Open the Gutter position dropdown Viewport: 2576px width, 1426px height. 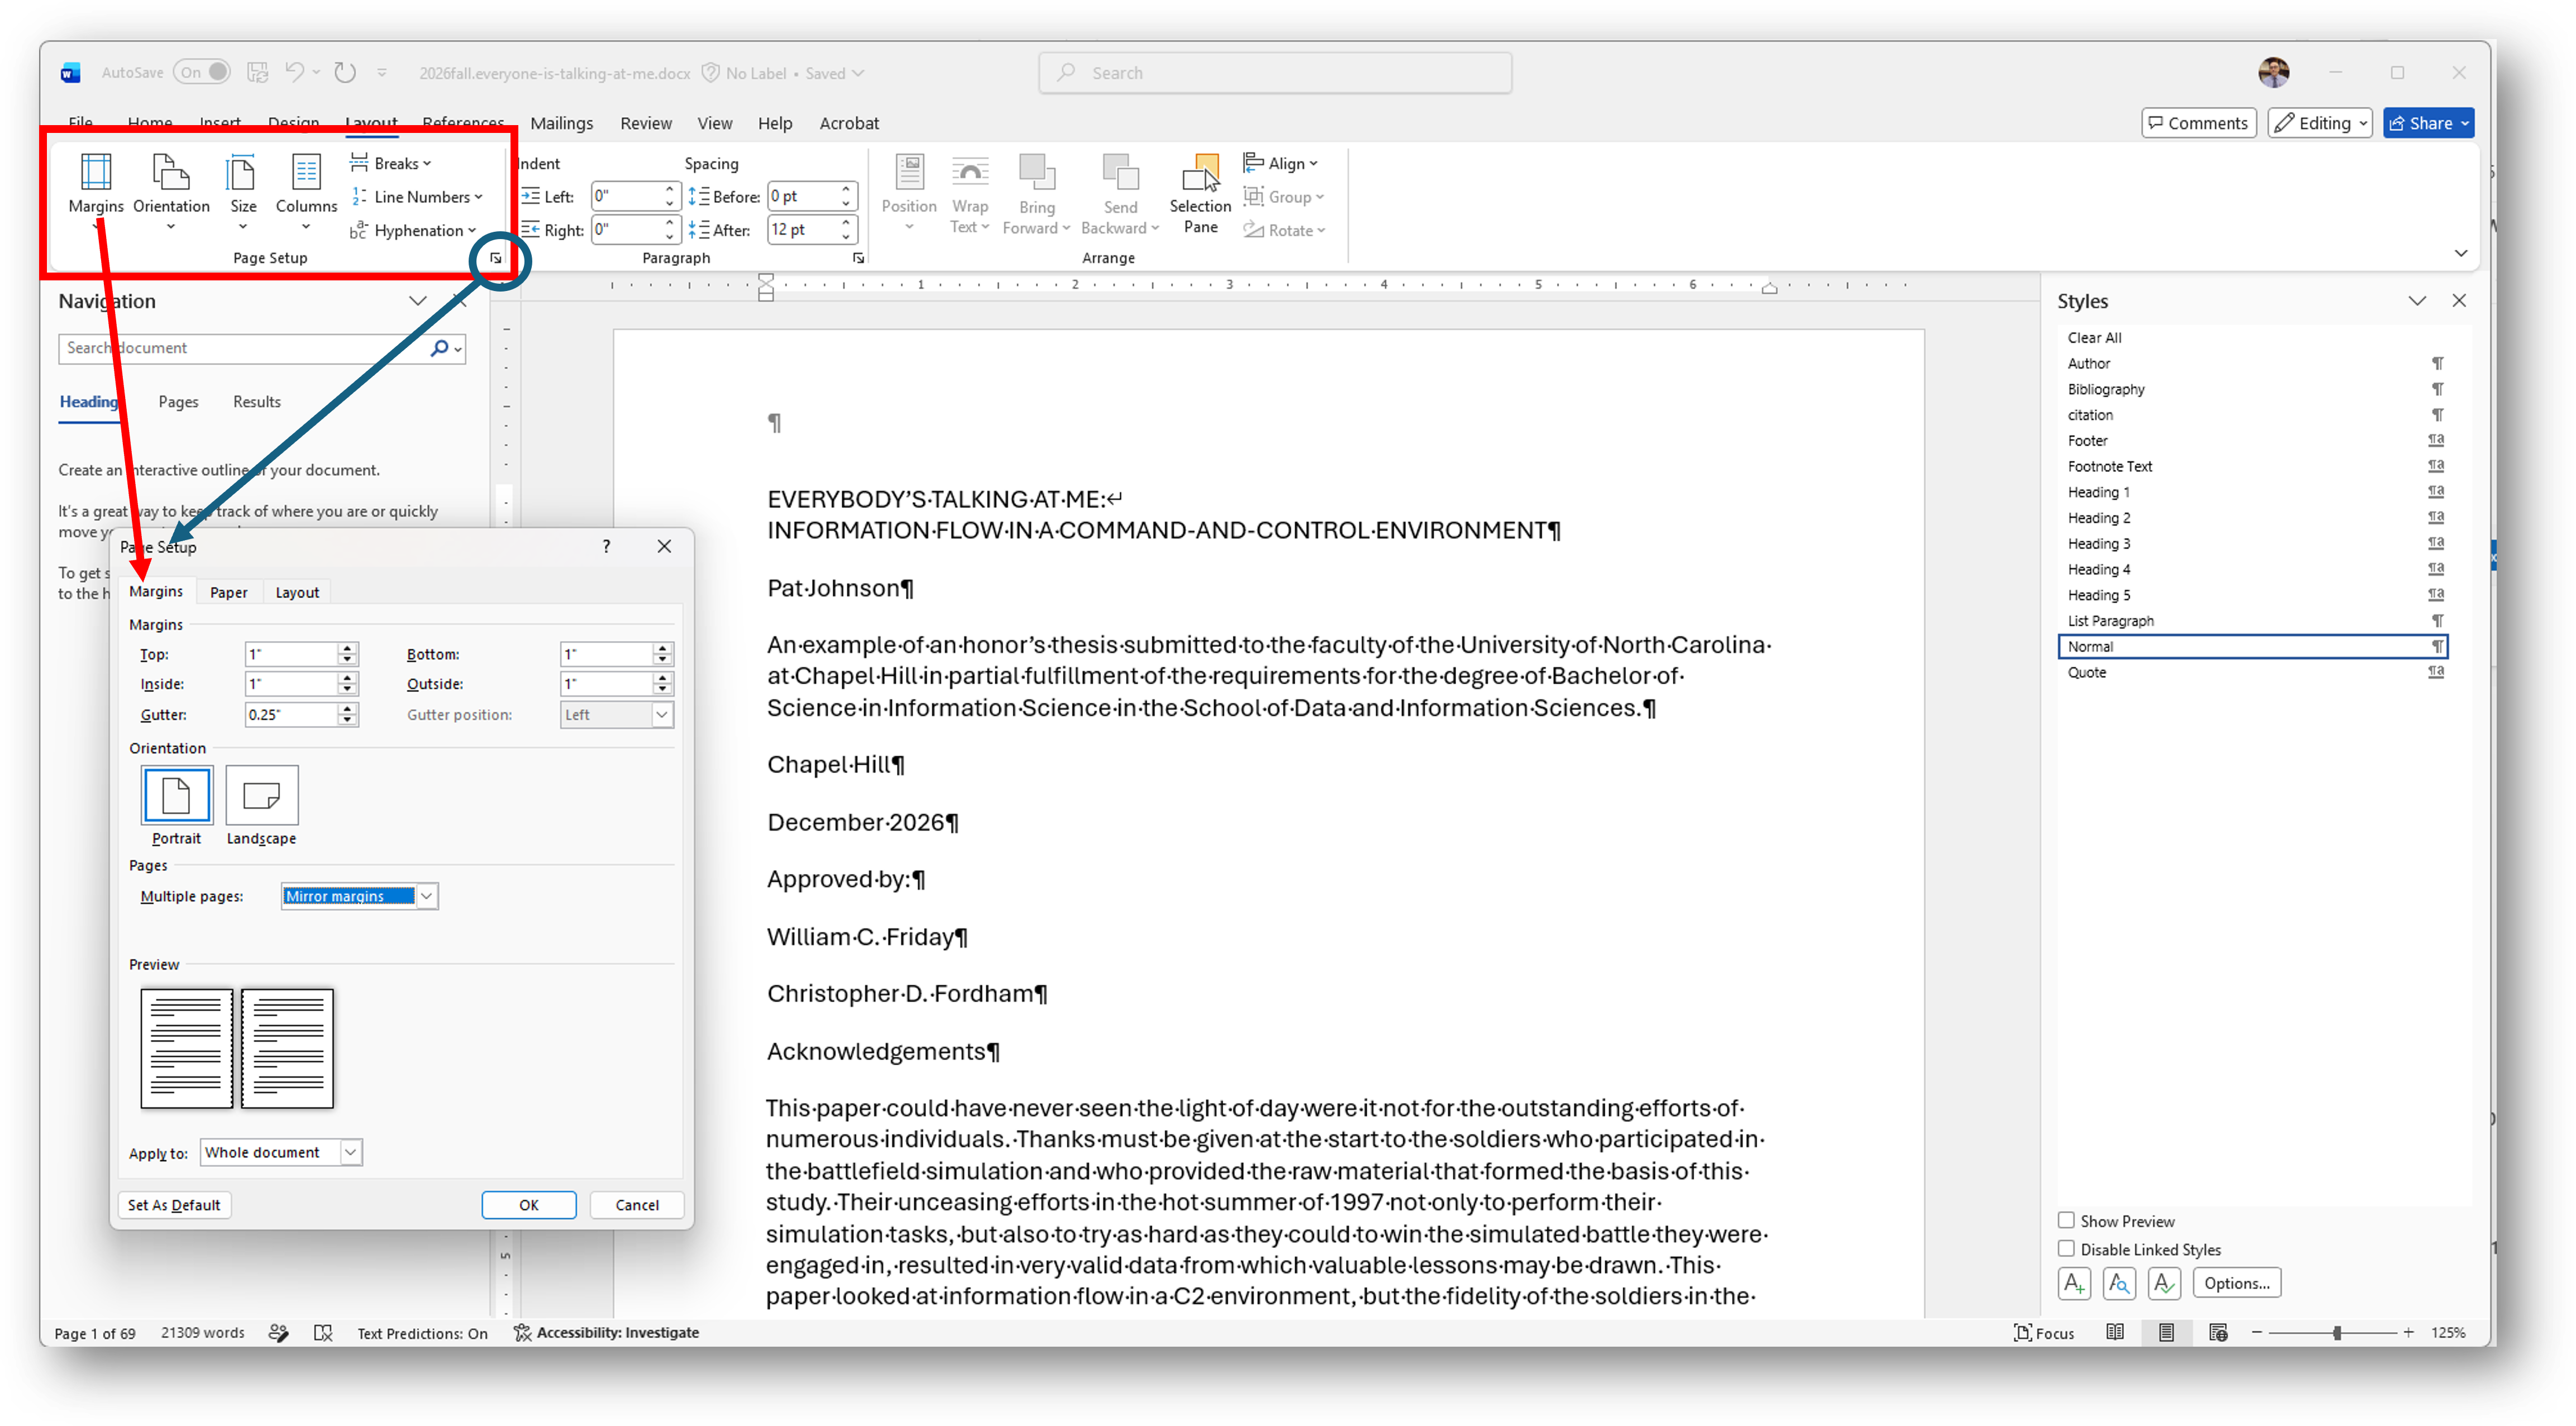tap(661, 714)
